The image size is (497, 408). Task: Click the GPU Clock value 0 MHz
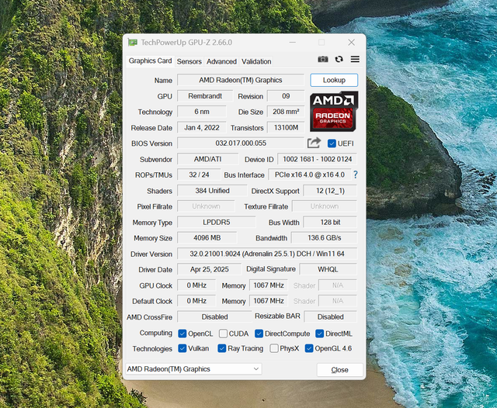tap(196, 285)
